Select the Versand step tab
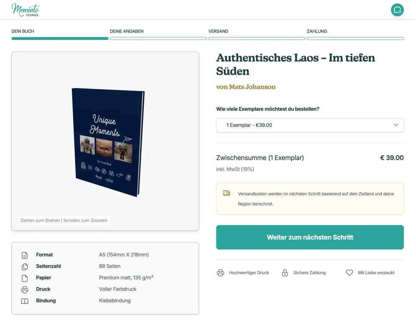Viewport: 416px width, 324px height. [218, 32]
